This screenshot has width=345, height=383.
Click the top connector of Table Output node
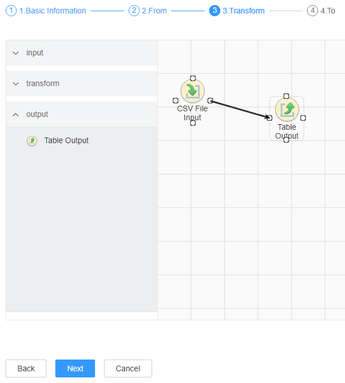(286, 96)
